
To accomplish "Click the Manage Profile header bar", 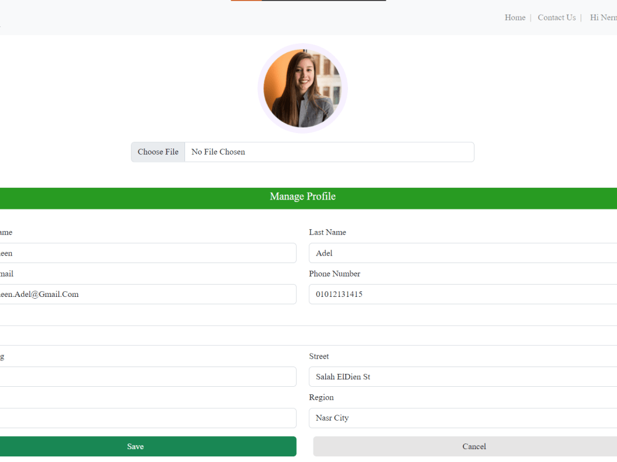I will (x=308, y=198).
